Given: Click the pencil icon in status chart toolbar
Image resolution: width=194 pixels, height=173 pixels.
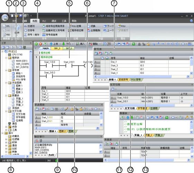Looking at the screenshot, I should [66, 109].
